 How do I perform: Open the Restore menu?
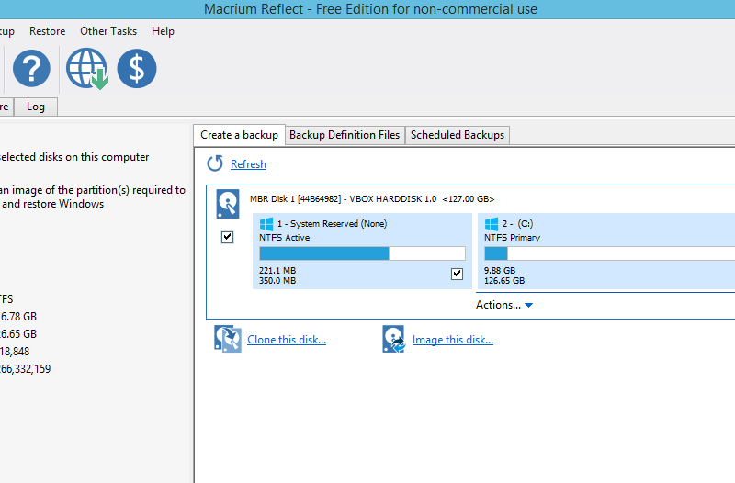tap(48, 31)
